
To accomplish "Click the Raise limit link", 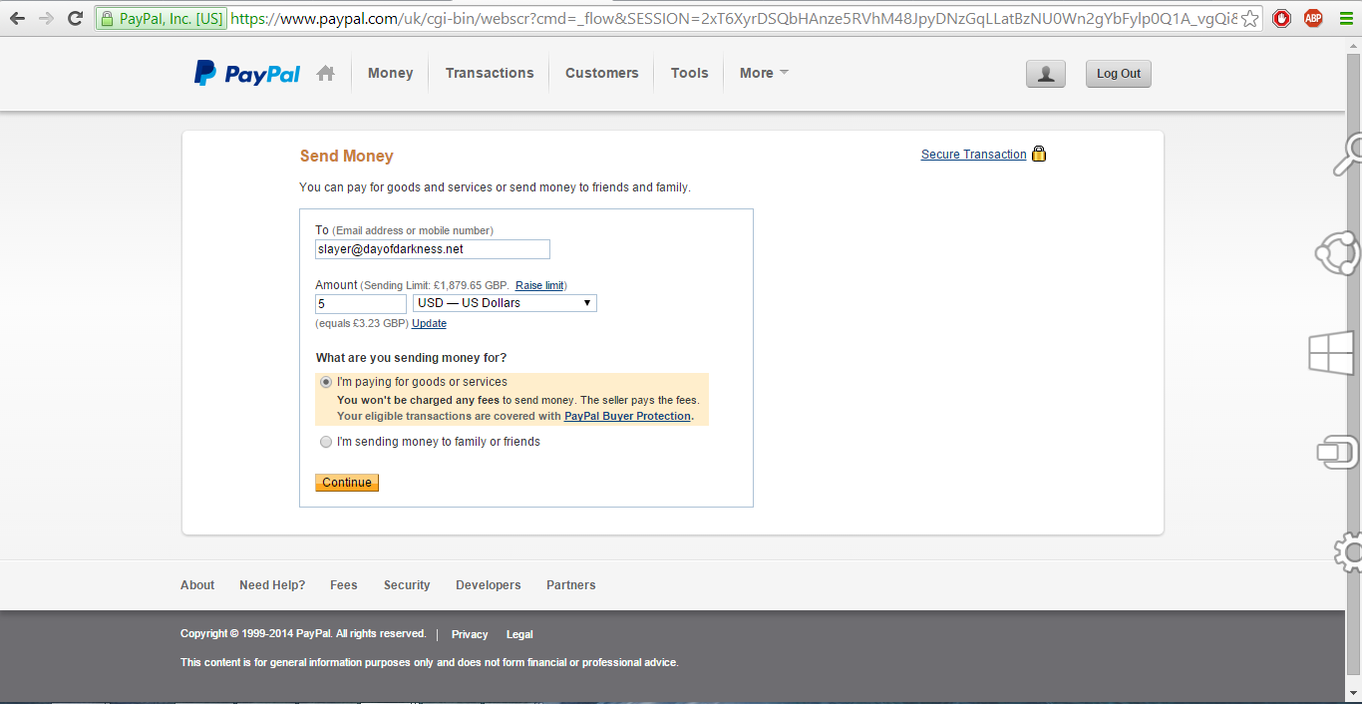I will pos(539,286).
